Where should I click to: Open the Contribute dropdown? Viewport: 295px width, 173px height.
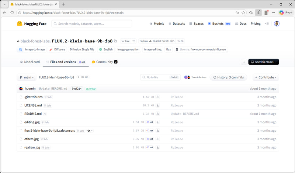coord(265,77)
